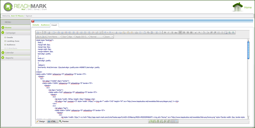This screenshot has height=128, width=255.
Task: Copy the selected content
Action: 120,33
